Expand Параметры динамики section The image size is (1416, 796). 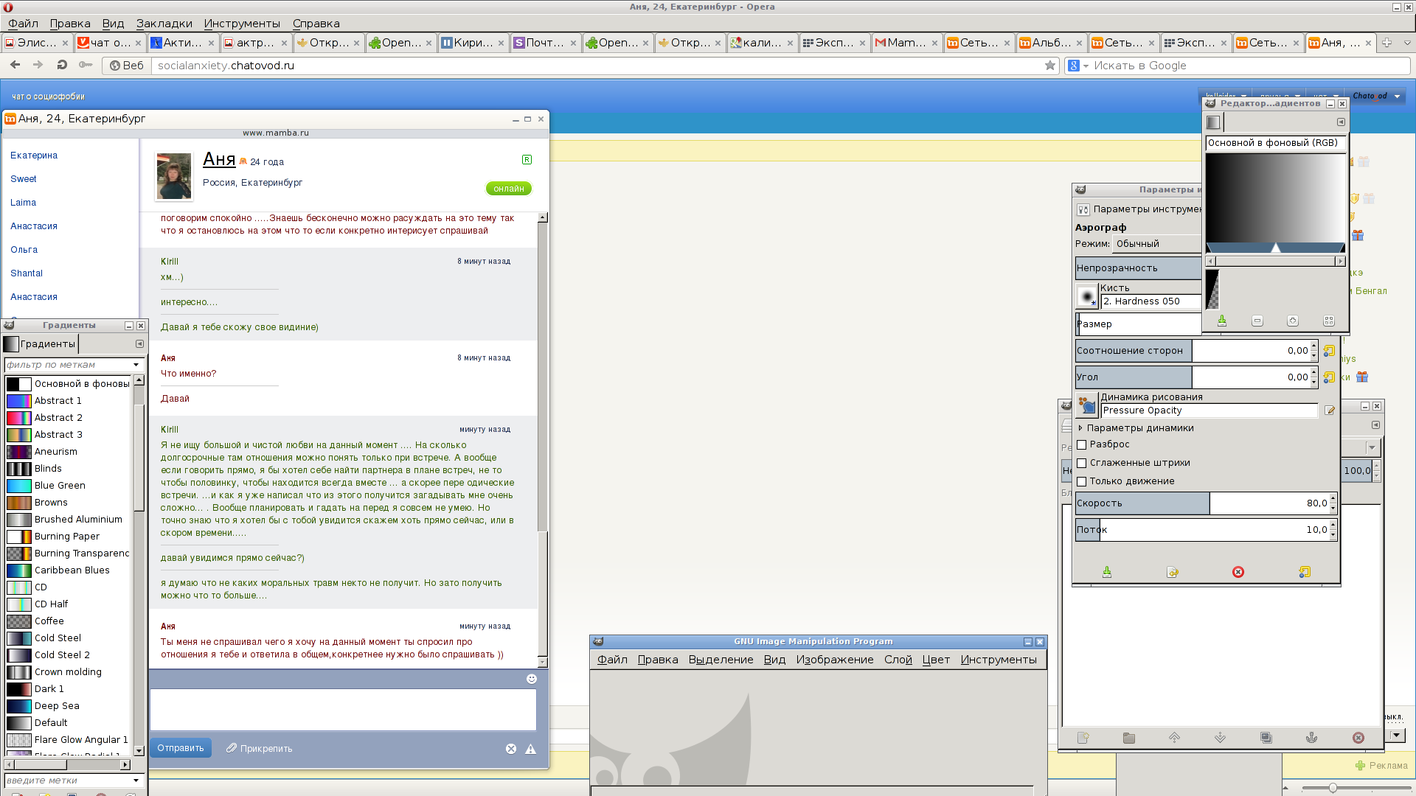[x=1080, y=428]
